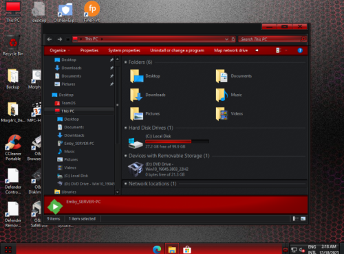Select Desktop in quick access list
The image size is (344, 254).
tap(65, 60)
